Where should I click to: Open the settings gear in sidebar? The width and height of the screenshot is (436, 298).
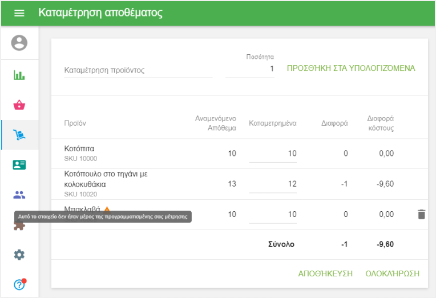coord(19,255)
